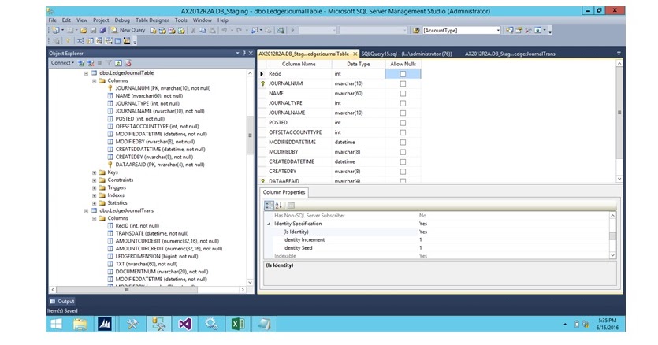Image resolution: width=658 pixels, height=345 pixels.
Task: Toggle Allow Nulls for JOURNALTYPE column
Action: click(x=403, y=103)
